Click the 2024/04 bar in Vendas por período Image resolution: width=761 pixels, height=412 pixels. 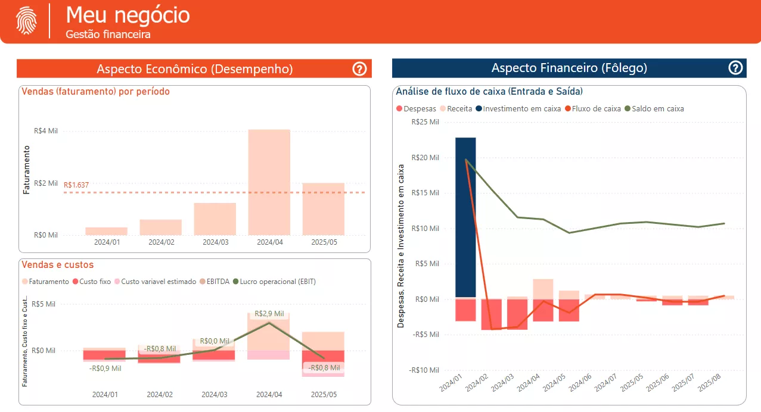pos(269,182)
